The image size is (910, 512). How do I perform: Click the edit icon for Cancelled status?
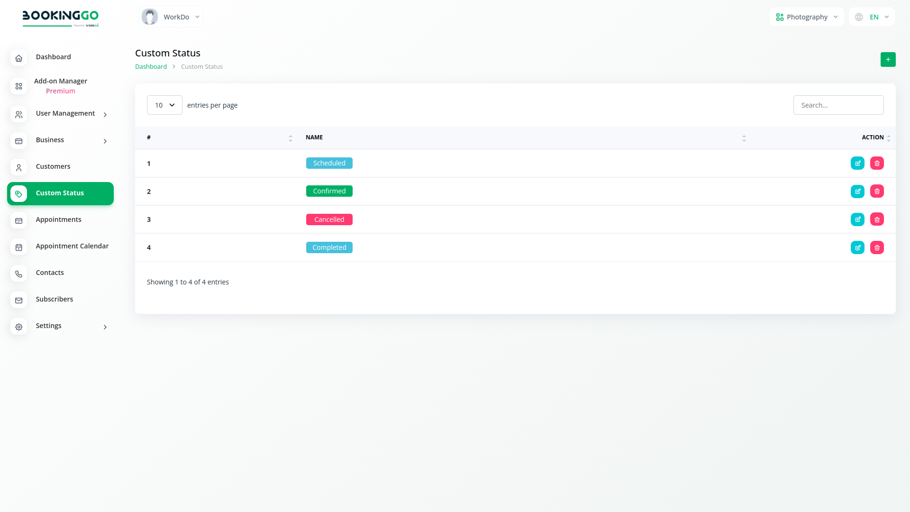click(x=857, y=219)
